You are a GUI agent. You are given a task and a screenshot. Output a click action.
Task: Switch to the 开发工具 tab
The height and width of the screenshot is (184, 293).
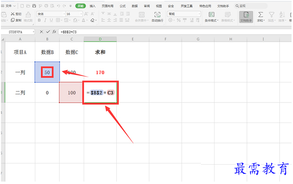(186, 6)
